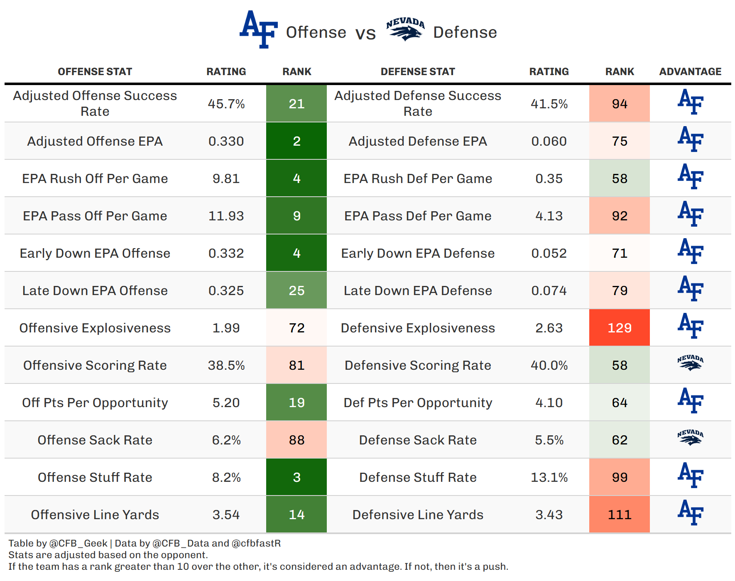This screenshot has height=581, width=735.
Task: Click Air Force logo in EPA Pass Off row
Action: coord(690,214)
